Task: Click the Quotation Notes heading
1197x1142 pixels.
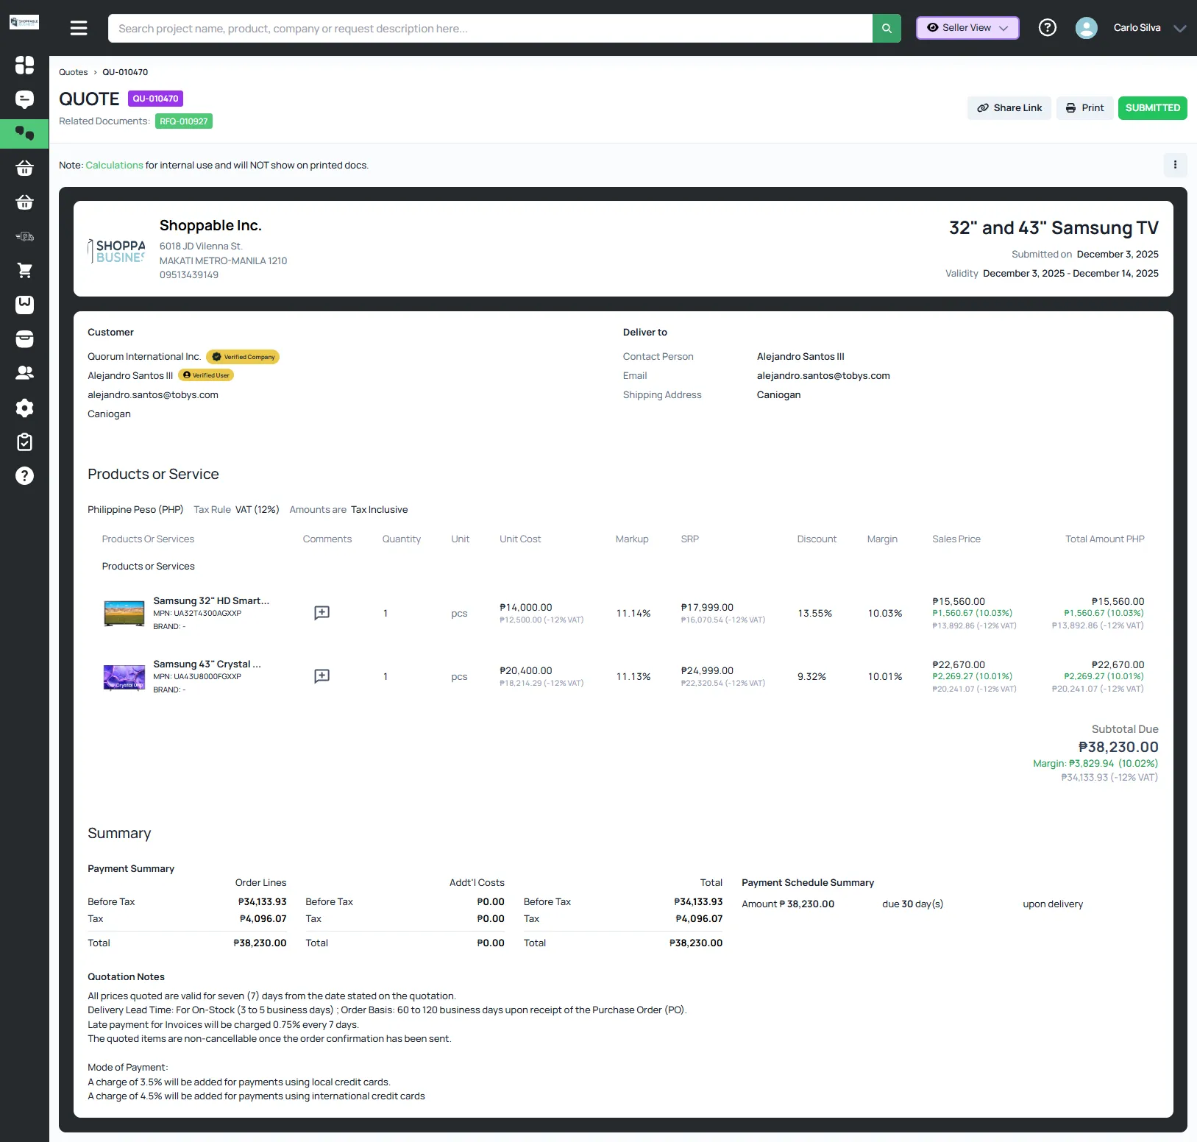Action: [126, 976]
